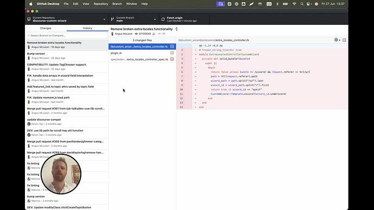Image resolution: width=374 pixels, height=210 pixels.
Task: Select commit 'FIX: Update moment.js load path'
Action: point(67,100)
